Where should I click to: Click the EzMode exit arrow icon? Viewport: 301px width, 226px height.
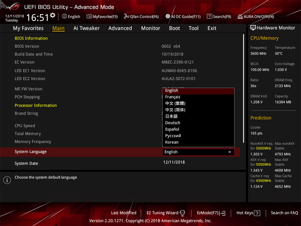click(223, 213)
